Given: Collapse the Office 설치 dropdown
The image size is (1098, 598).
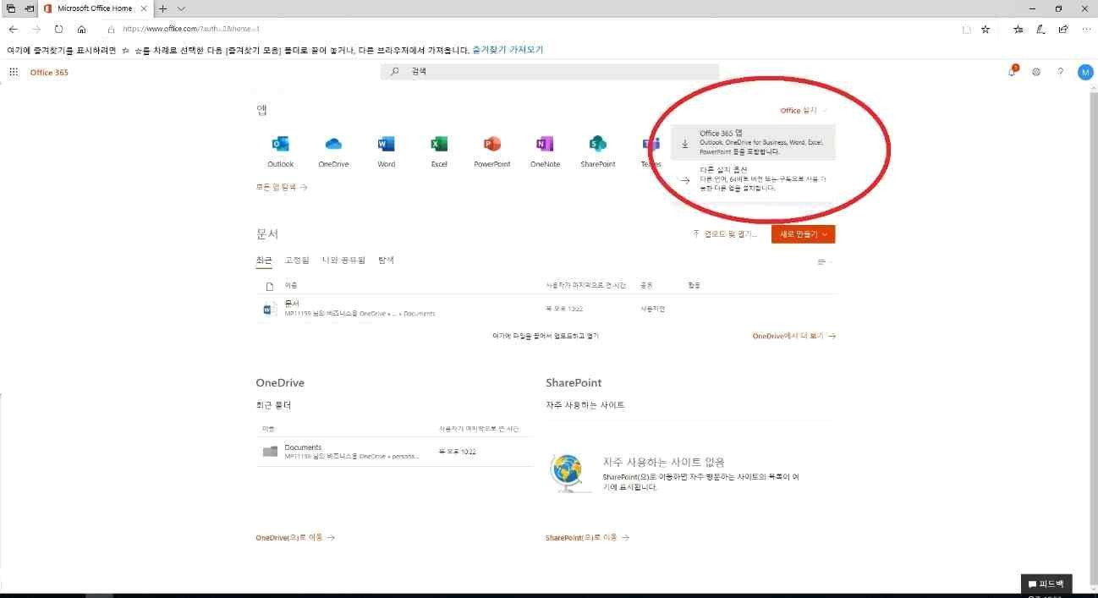Looking at the screenshot, I should [x=804, y=111].
